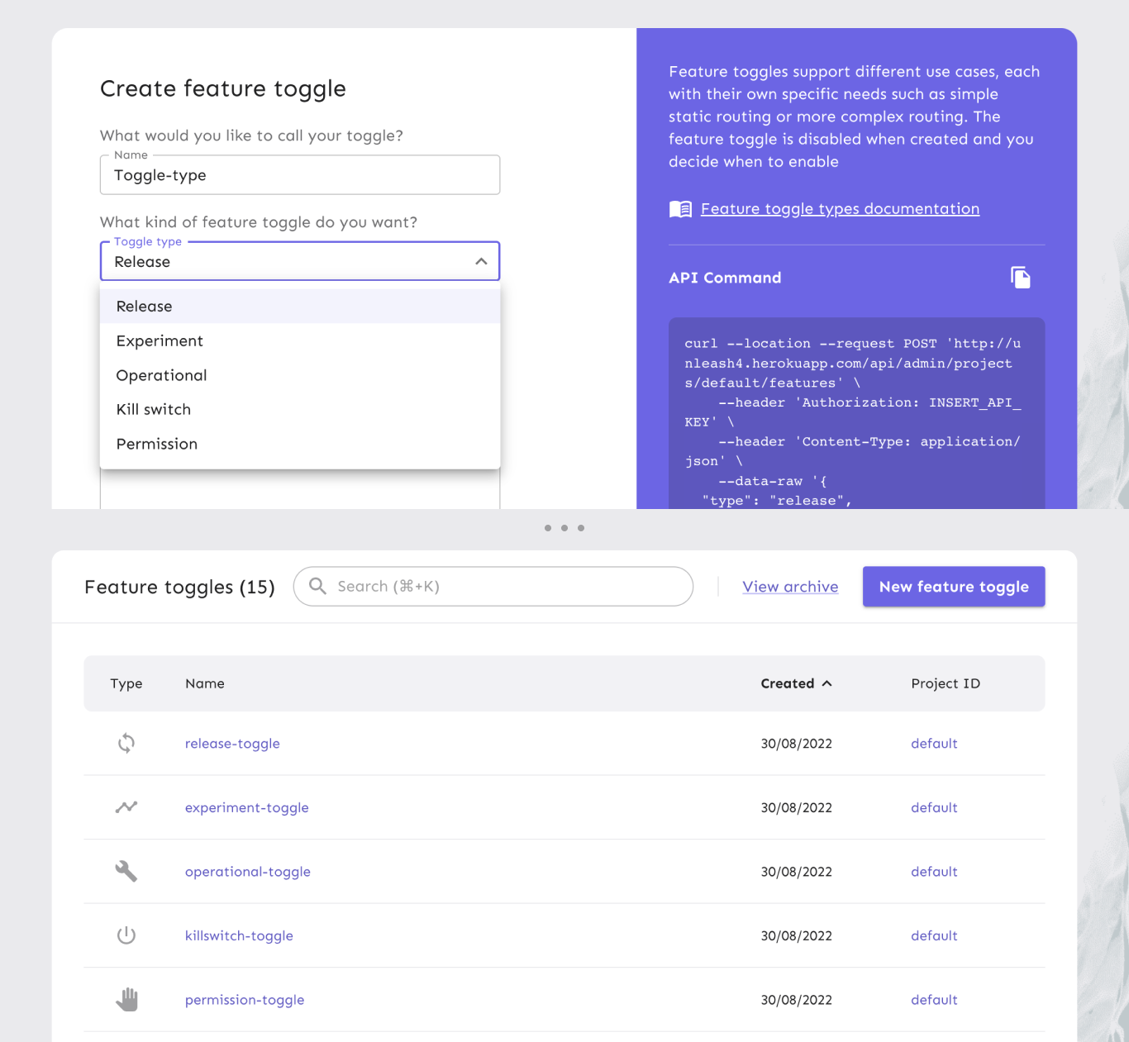This screenshot has height=1042, width=1129.
Task: Open default project link for release-toggle
Action: 934,744
